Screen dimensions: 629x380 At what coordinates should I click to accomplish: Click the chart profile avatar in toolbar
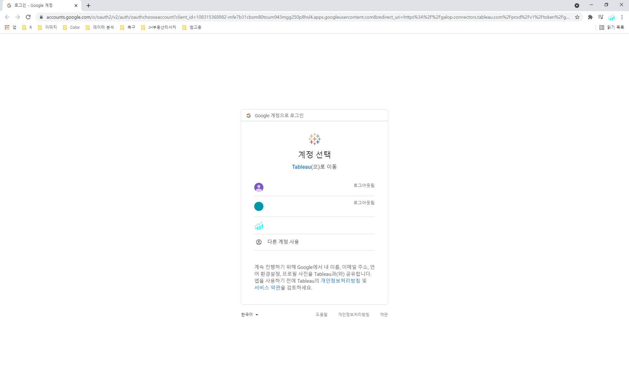point(611,17)
